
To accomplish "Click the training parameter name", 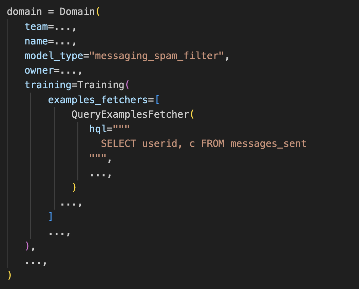I will coord(48,85).
